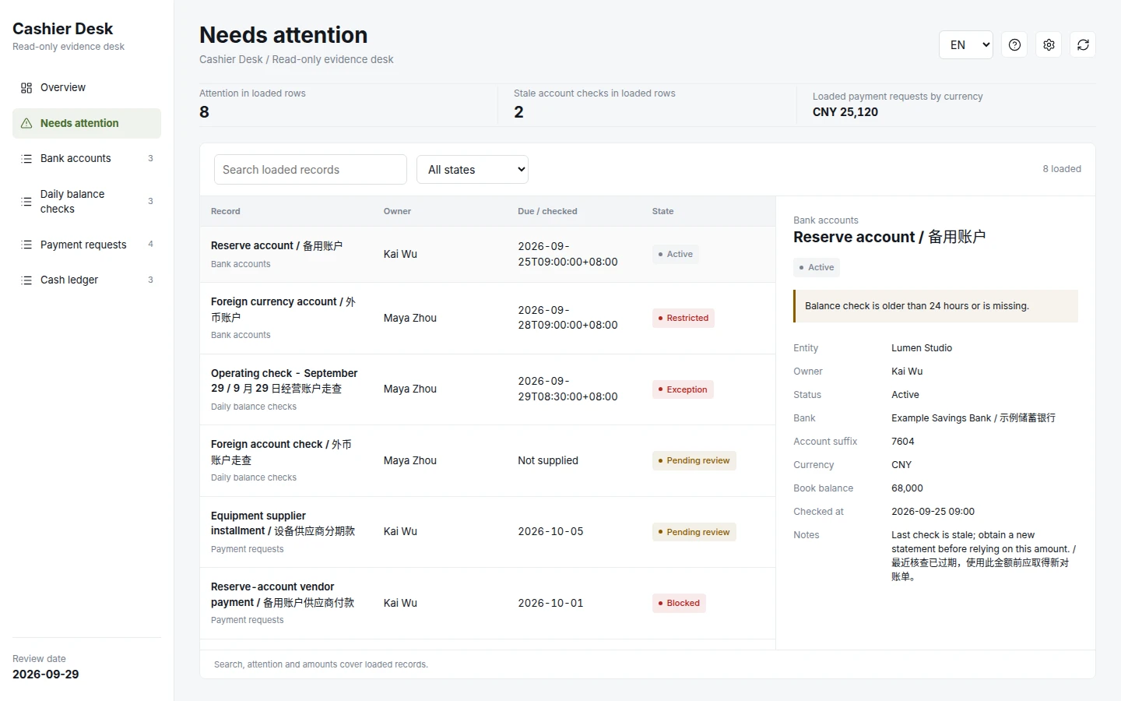Click the Active badge in the detail panel
Screen dimensions: 1121x701
pos(817,267)
